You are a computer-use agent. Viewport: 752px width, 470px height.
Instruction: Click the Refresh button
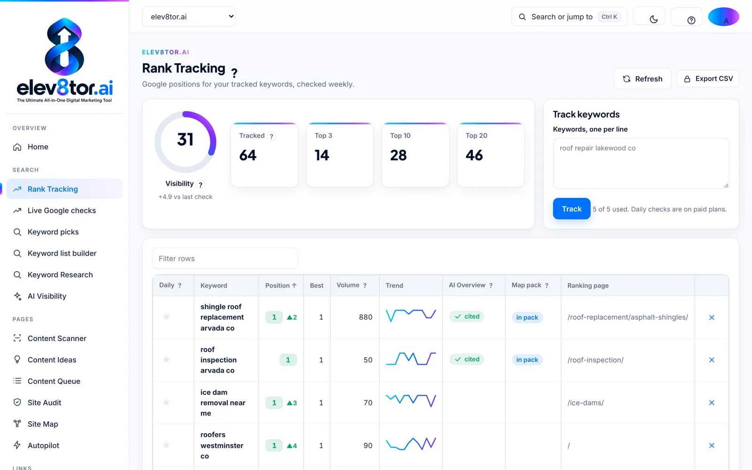[642, 78]
